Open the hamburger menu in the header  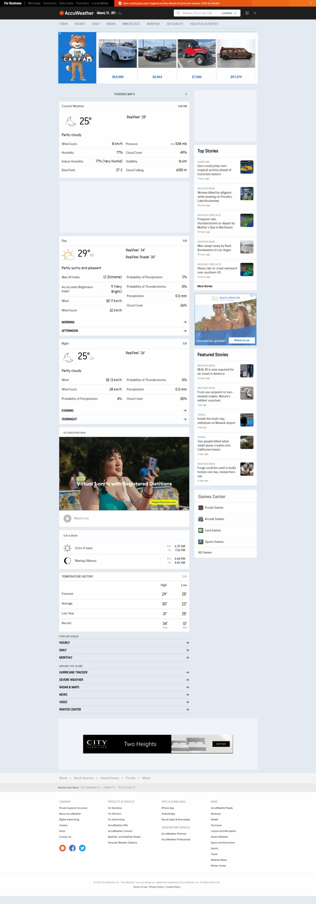[255, 13]
